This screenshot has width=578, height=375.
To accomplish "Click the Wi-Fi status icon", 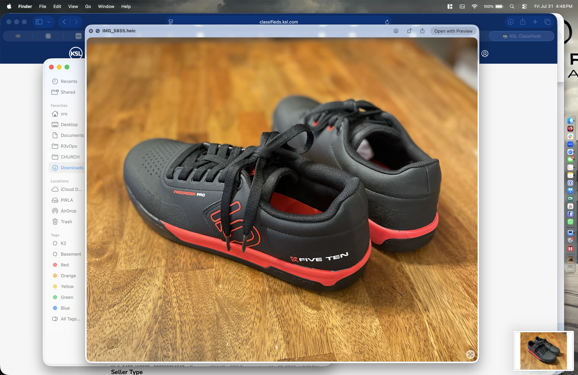I will [475, 6].
